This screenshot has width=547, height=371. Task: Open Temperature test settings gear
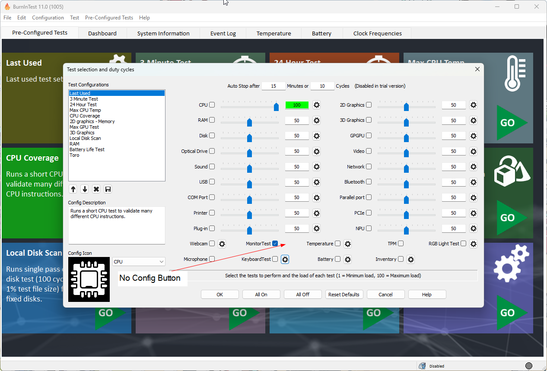pos(347,244)
